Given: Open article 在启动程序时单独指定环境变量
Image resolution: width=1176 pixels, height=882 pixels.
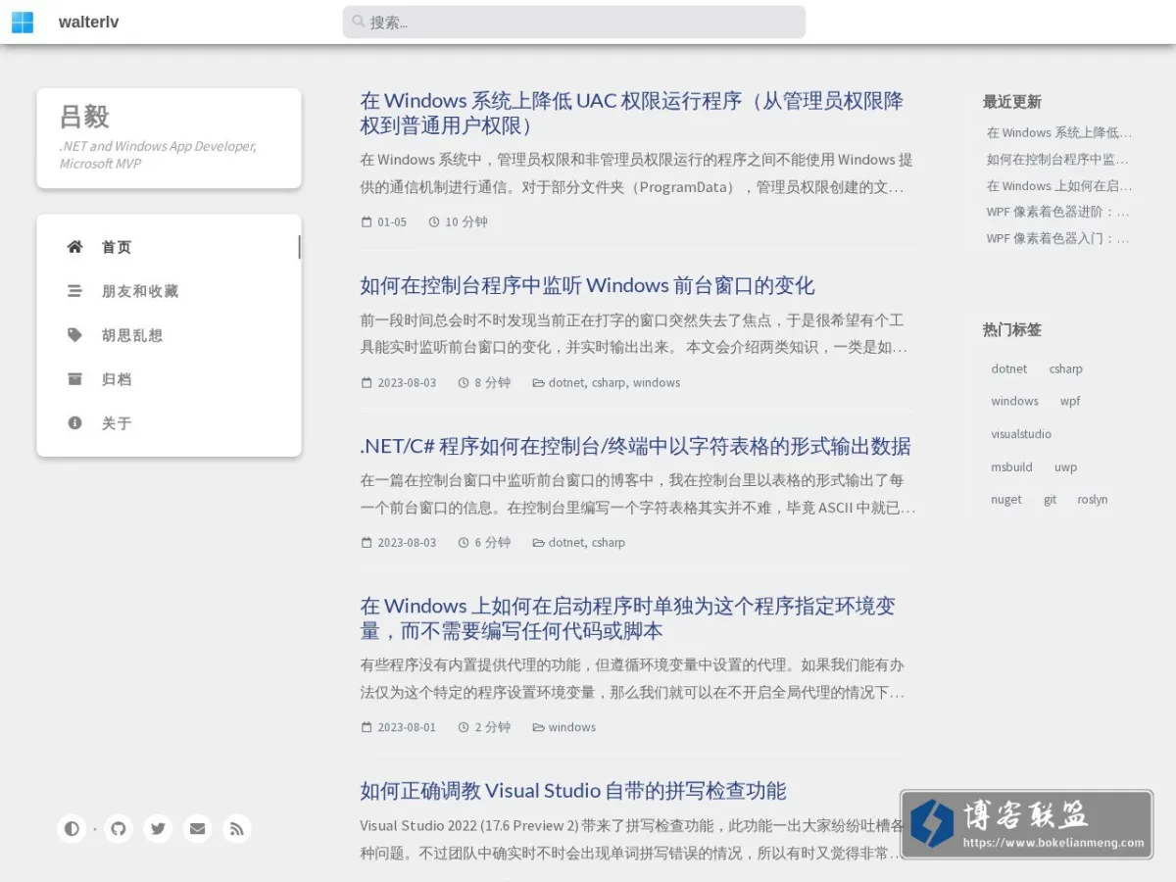Looking at the screenshot, I should (627, 618).
